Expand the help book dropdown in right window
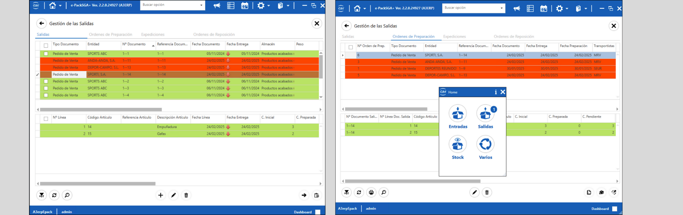Image resolution: width=683 pixels, height=215 pixels. pos(586,9)
